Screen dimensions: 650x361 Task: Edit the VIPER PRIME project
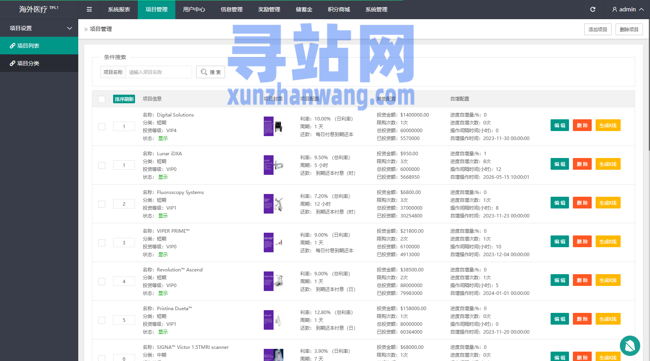pos(560,241)
